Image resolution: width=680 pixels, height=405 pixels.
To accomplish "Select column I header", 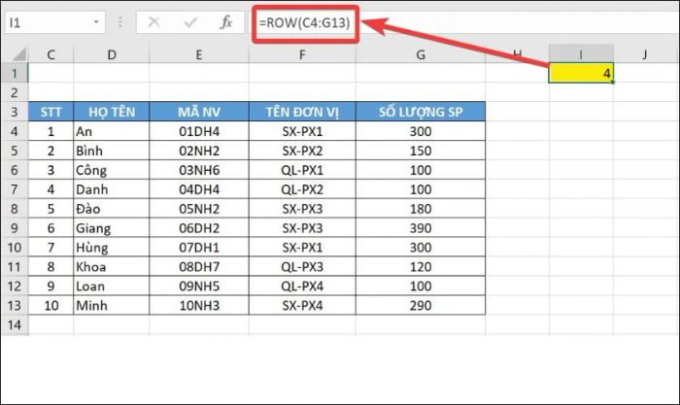I will 581,53.
